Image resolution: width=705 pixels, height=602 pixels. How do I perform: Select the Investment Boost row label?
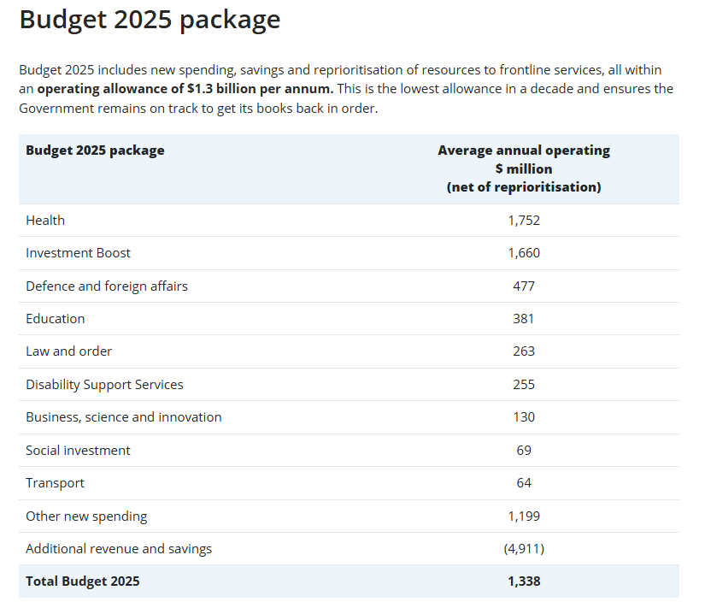click(x=79, y=253)
